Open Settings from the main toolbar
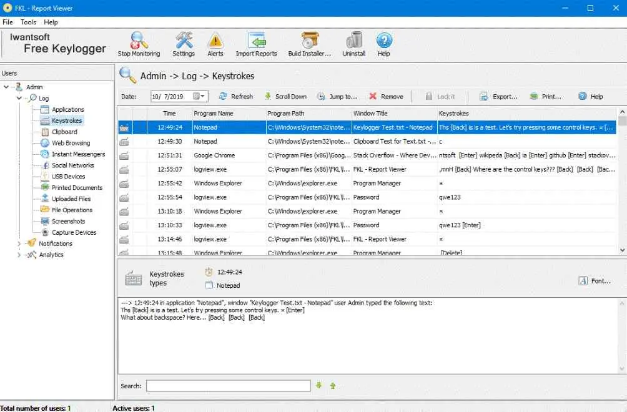This screenshot has width=627, height=412. (x=184, y=44)
